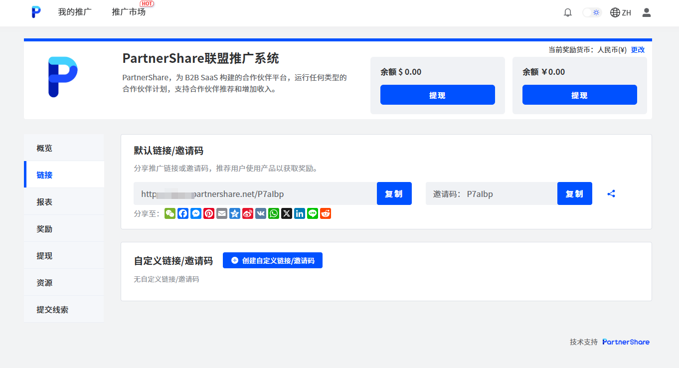Share the link on Pinterest
The width and height of the screenshot is (679, 368).
pos(209,213)
